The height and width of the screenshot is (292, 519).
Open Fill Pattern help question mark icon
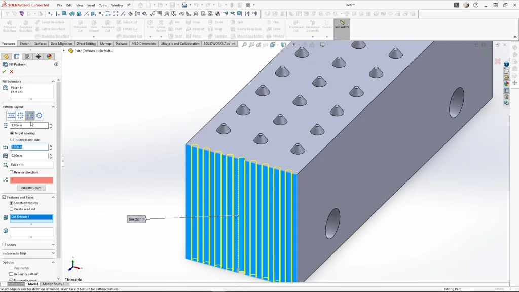56,64
